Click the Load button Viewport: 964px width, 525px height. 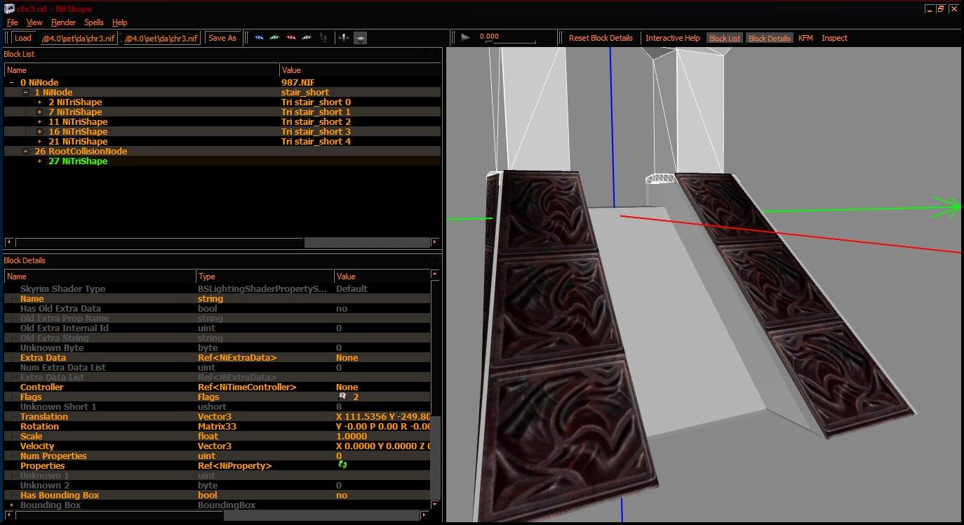click(23, 38)
